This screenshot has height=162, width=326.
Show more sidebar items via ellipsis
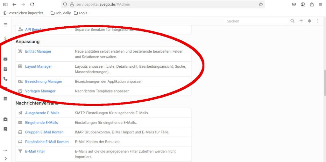coord(5,150)
